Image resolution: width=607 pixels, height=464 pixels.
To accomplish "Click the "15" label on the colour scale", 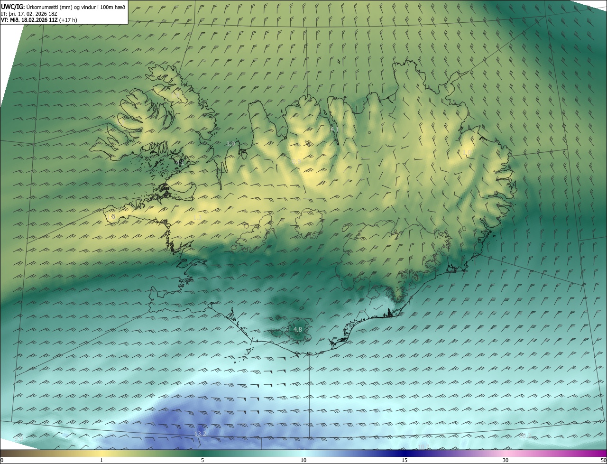I will click(x=405, y=460).
